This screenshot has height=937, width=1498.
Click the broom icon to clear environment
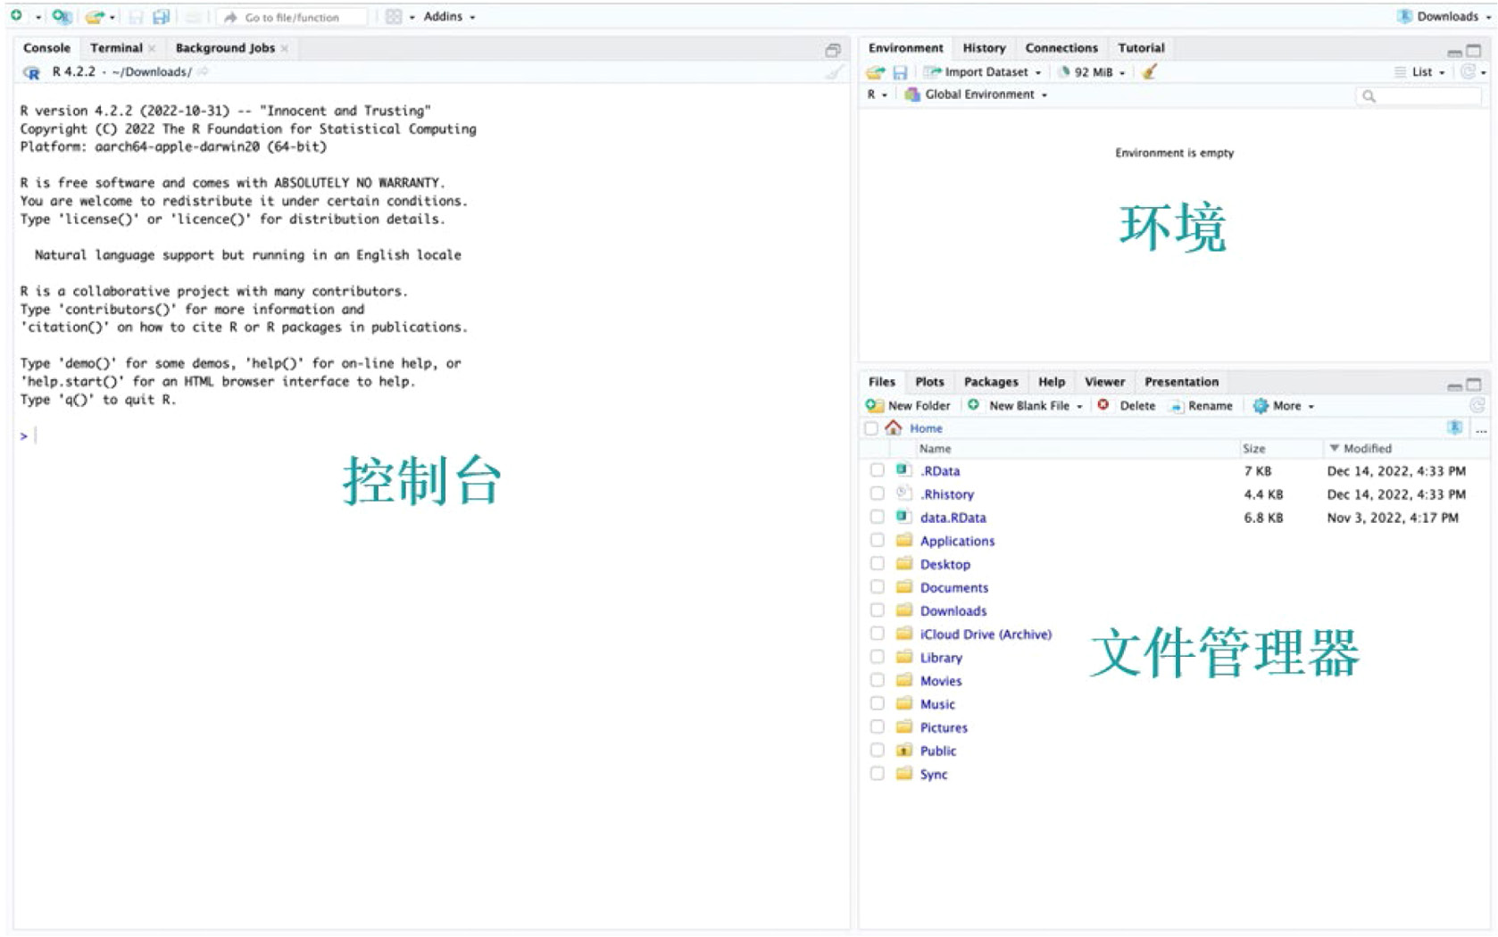(1150, 72)
